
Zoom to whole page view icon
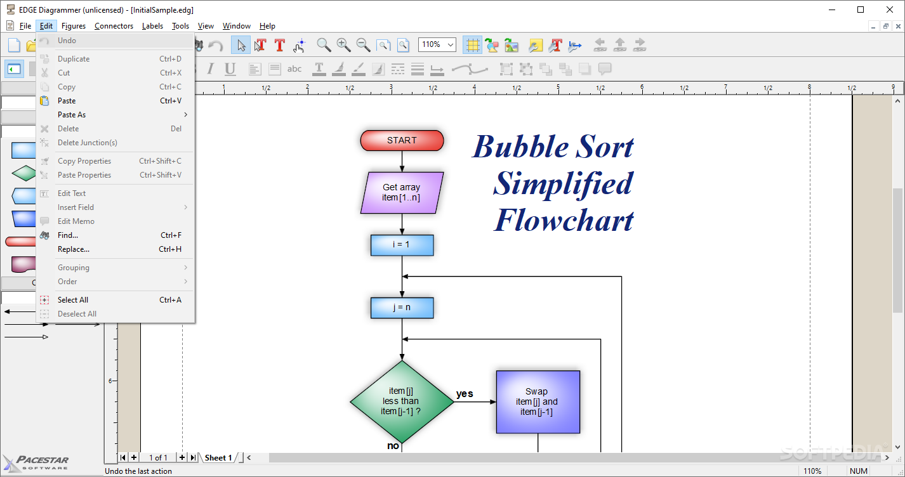(383, 45)
